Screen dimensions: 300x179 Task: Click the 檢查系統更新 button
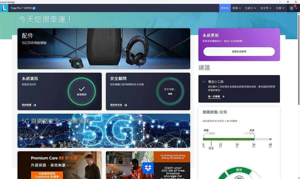(x=239, y=51)
